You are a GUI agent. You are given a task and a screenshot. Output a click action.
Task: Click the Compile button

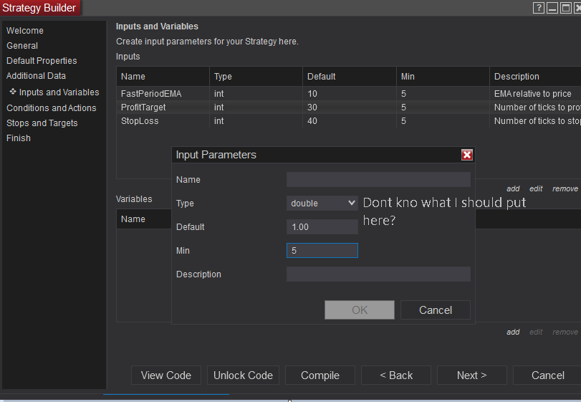click(x=320, y=375)
